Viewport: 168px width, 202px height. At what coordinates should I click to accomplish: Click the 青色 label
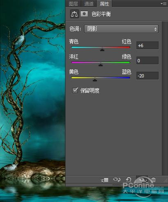74,41
